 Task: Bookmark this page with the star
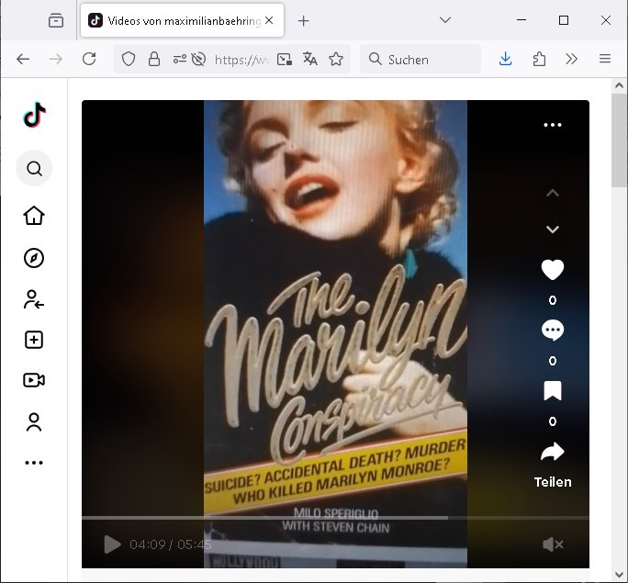[x=336, y=60]
